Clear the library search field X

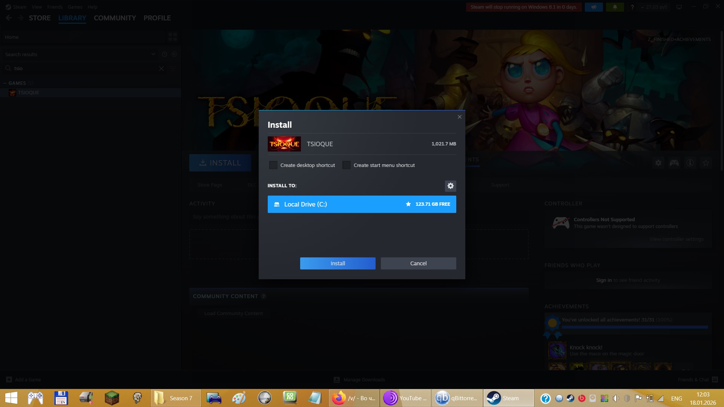161,69
